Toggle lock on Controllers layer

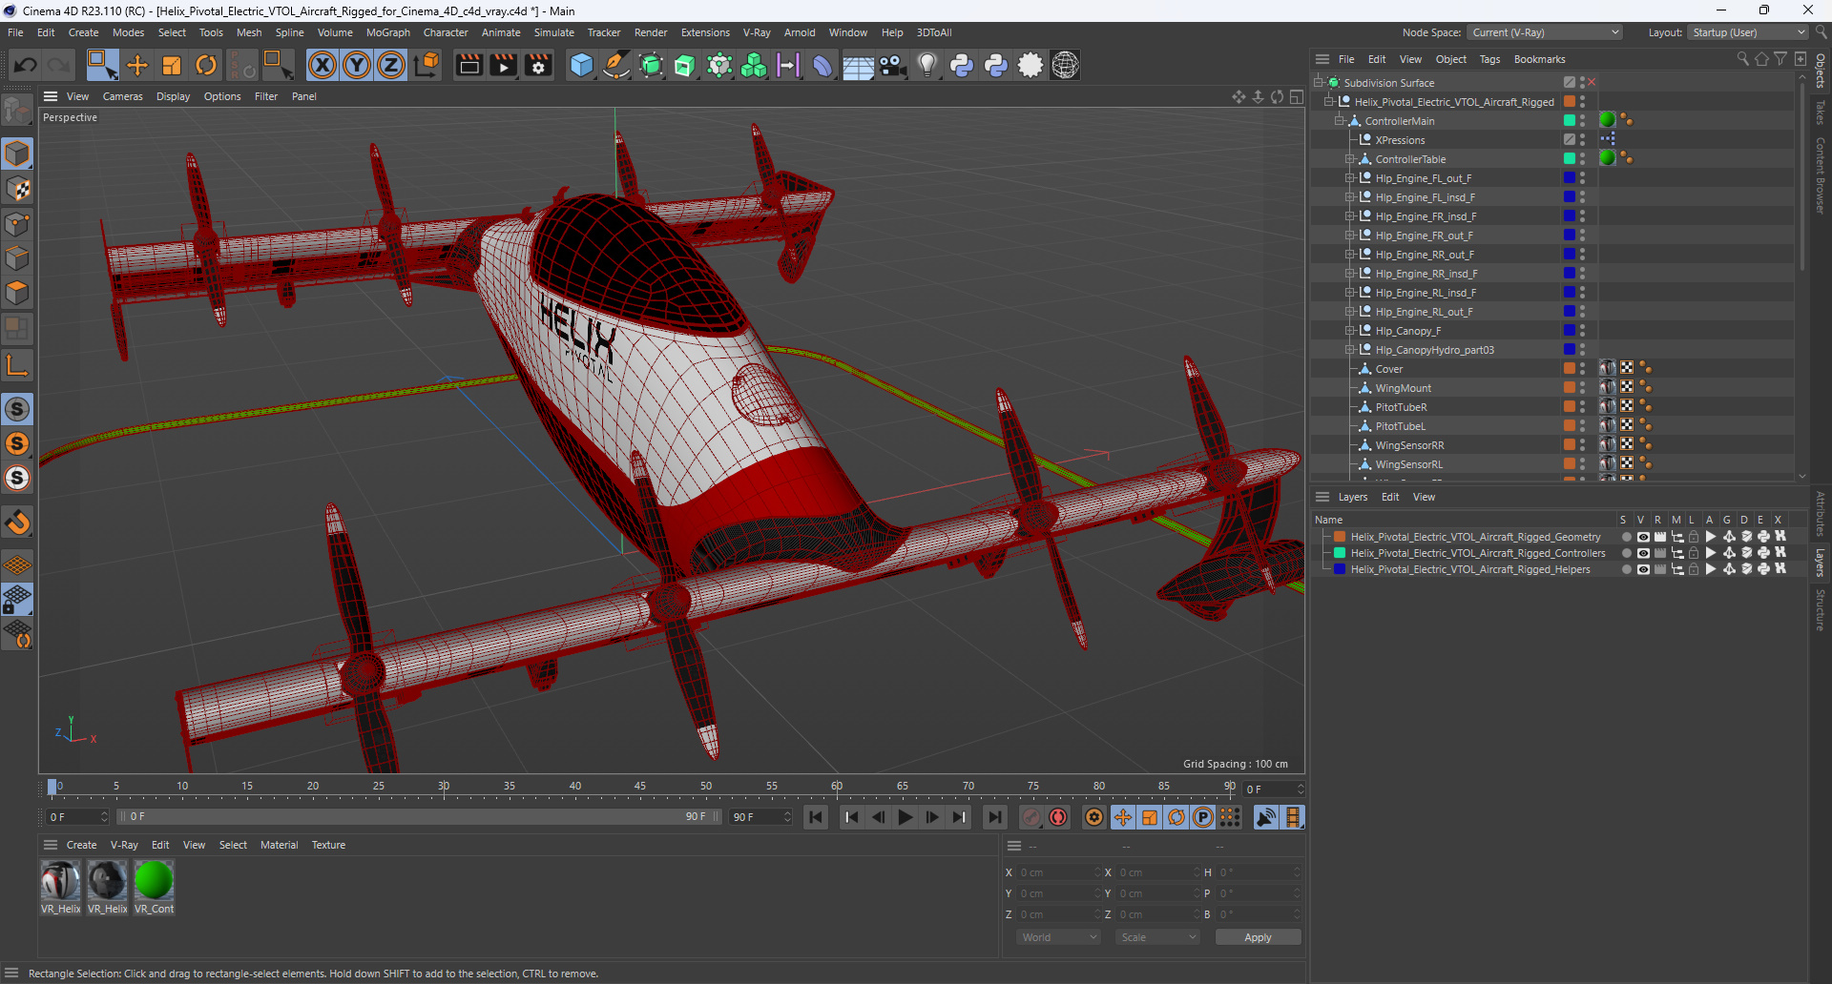(1694, 553)
